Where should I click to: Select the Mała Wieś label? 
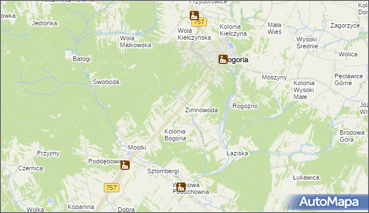pyautogui.click(x=274, y=28)
